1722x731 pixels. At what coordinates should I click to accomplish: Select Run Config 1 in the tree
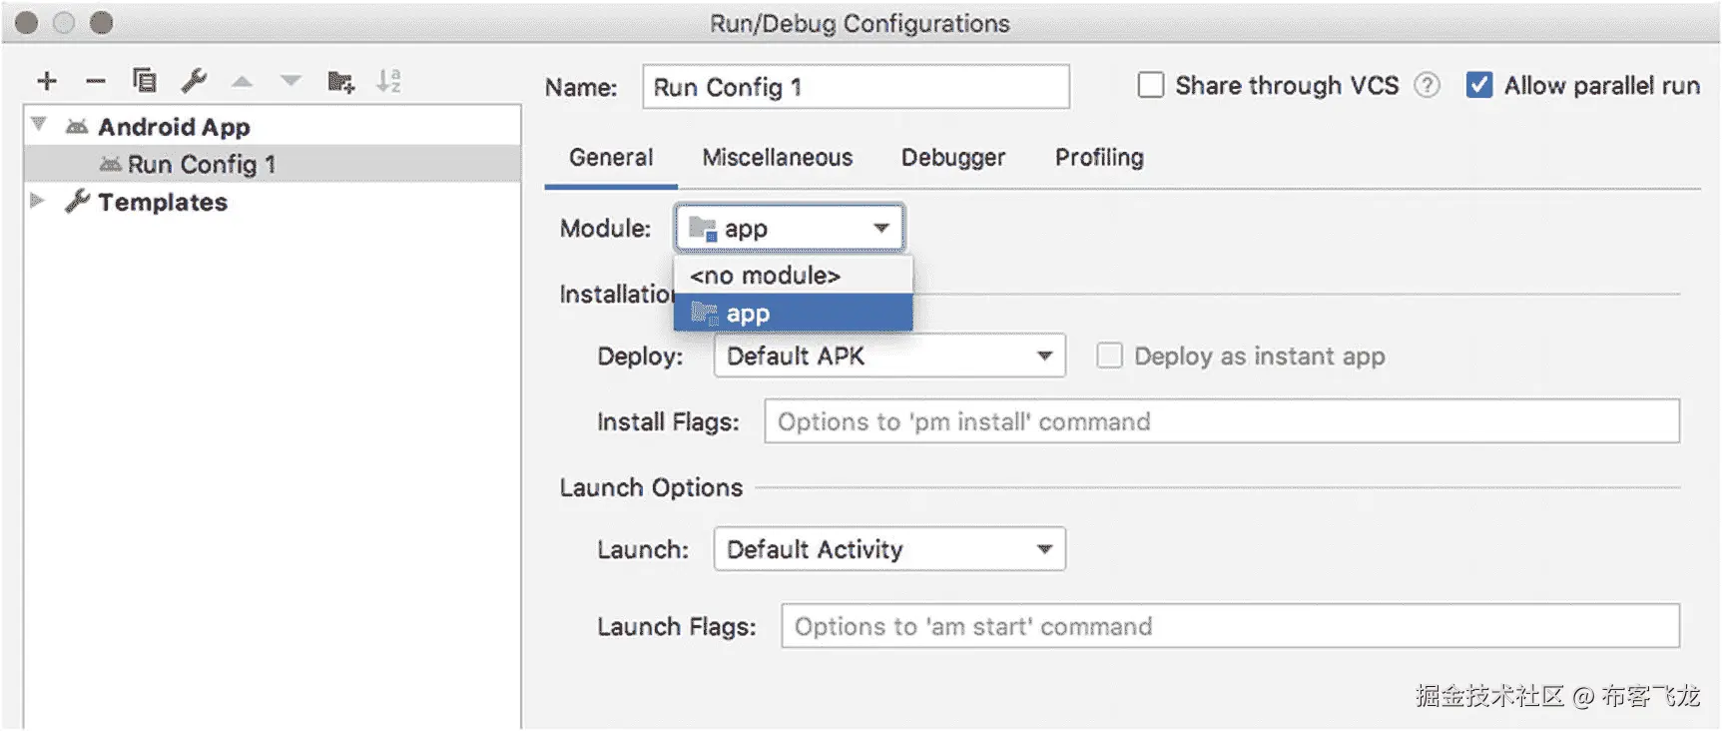click(x=201, y=164)
